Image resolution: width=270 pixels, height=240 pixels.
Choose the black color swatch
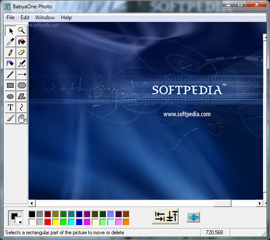[32, 214]
